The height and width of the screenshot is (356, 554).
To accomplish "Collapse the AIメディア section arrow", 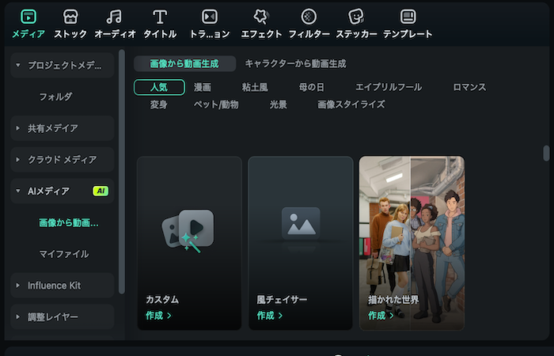I will point(18,191).
